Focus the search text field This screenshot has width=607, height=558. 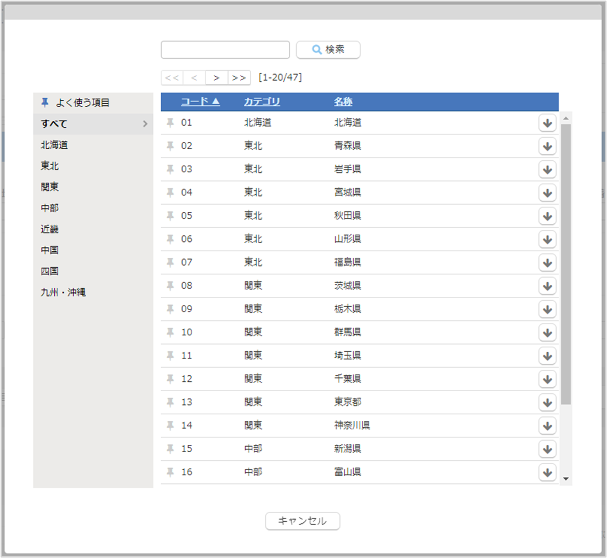pyautogui.click(x=225, y=49)
